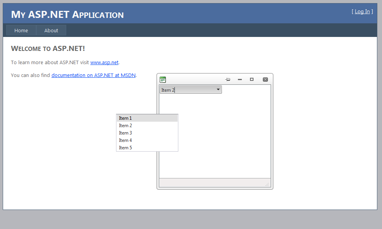Pick Item 4 from the dropdown list
382x229 pixels.
[x=147, y=140]
